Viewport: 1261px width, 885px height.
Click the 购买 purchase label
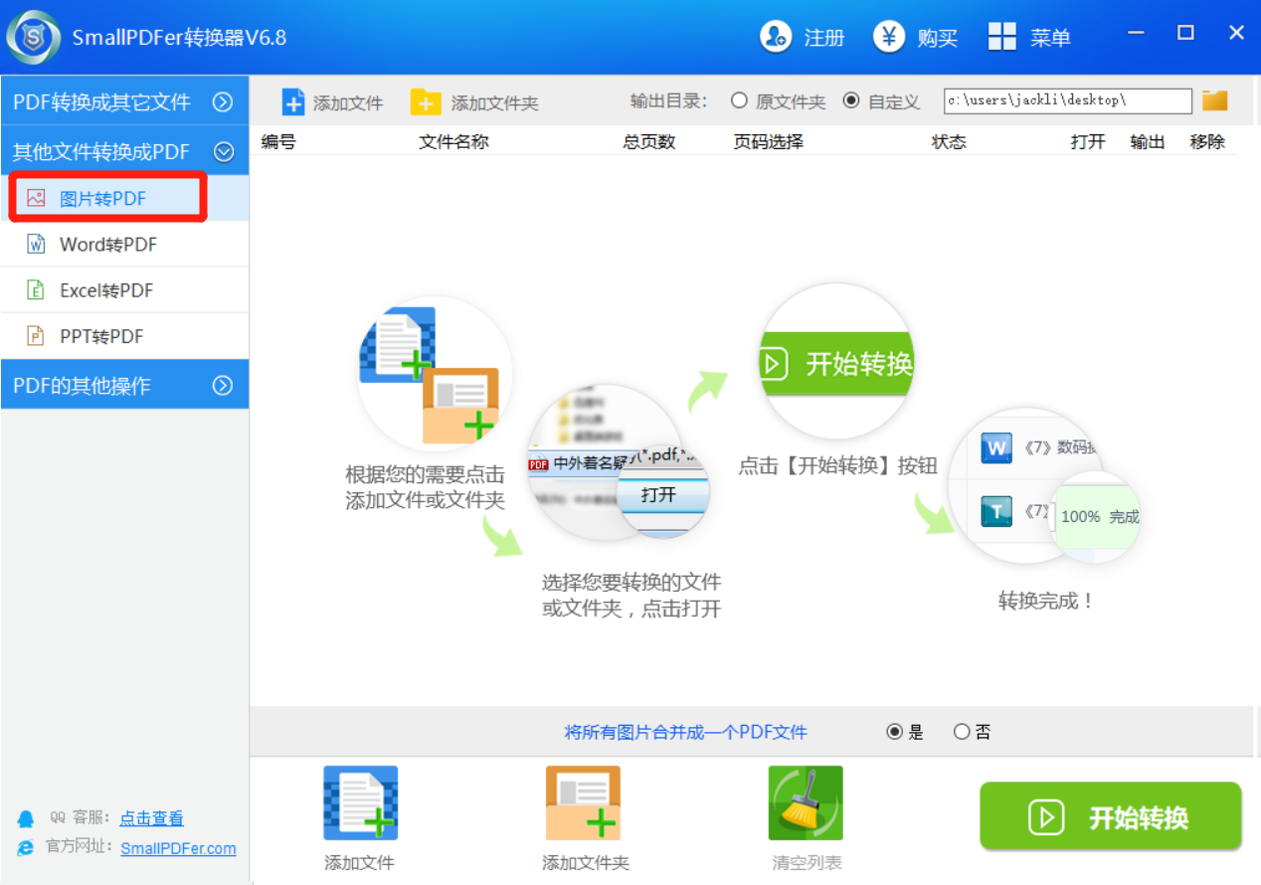938,38
